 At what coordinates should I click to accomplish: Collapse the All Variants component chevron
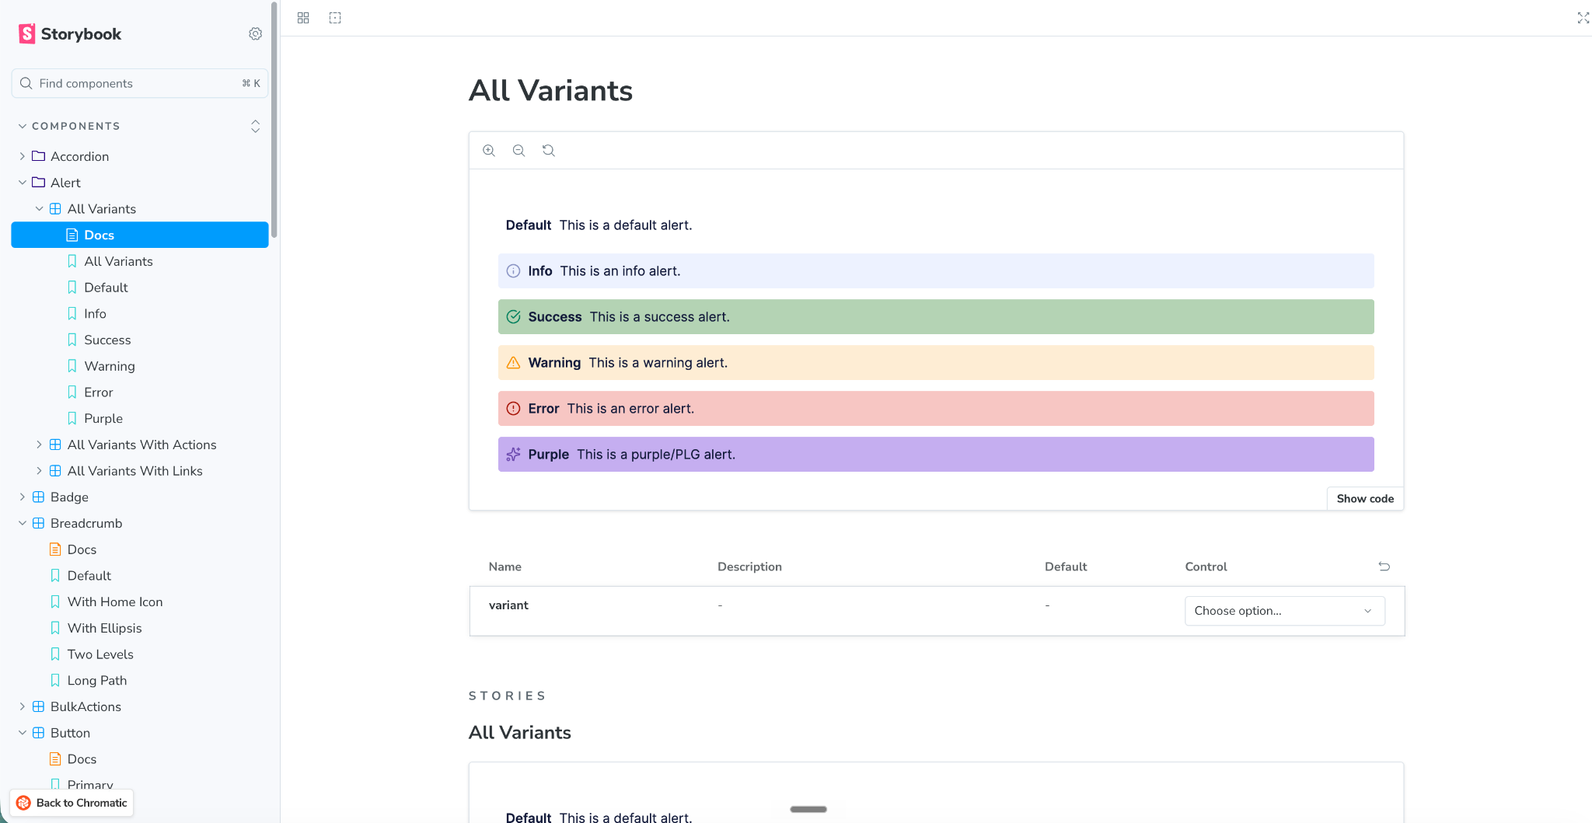coord(40,209)
